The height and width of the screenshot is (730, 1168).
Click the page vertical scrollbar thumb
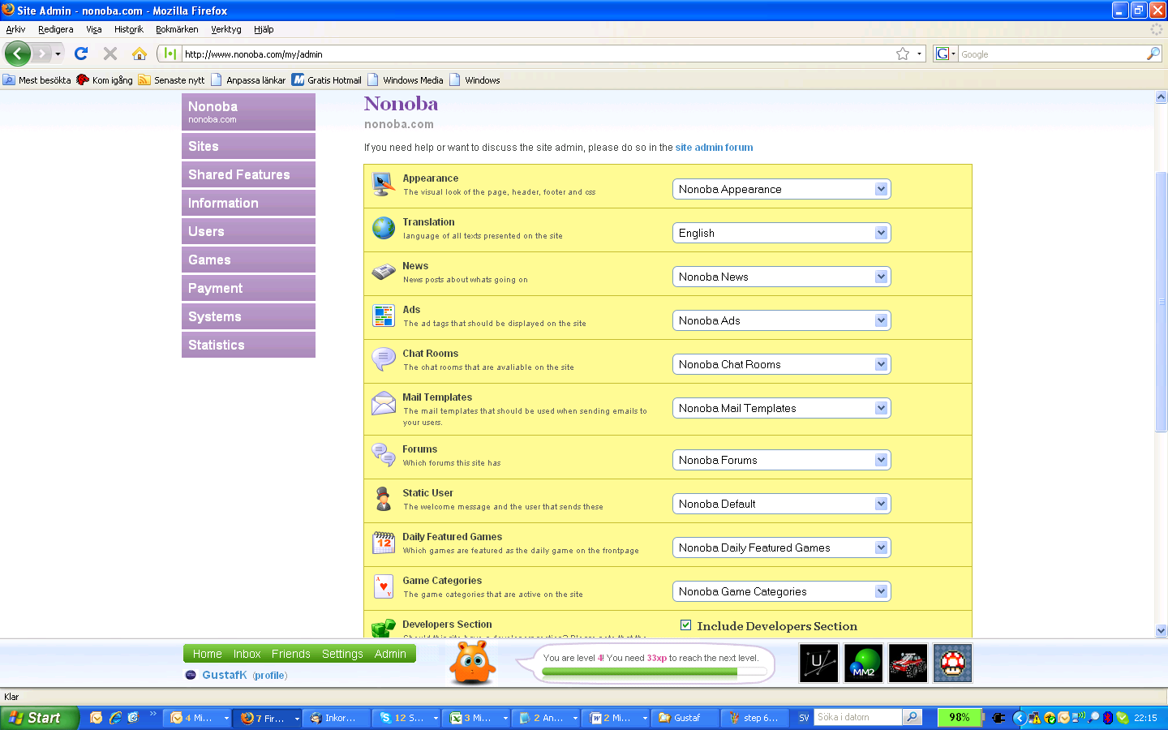click(x=1162, y=302)
